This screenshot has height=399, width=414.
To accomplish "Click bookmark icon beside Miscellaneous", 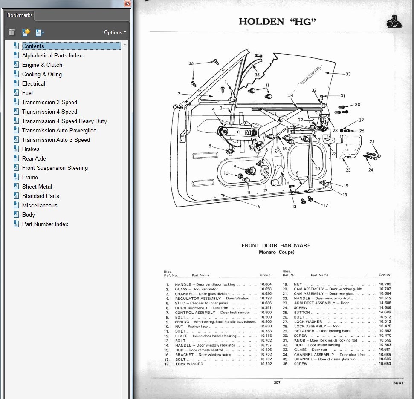I will coord(16,205).
